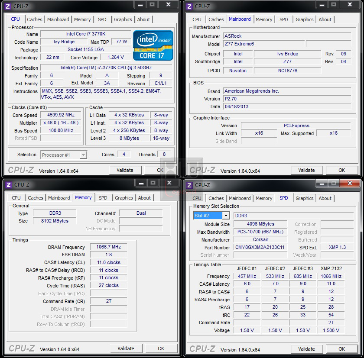
Task: Open Mainboard tab in the Memory Slot window
Action: click(240, 198)
